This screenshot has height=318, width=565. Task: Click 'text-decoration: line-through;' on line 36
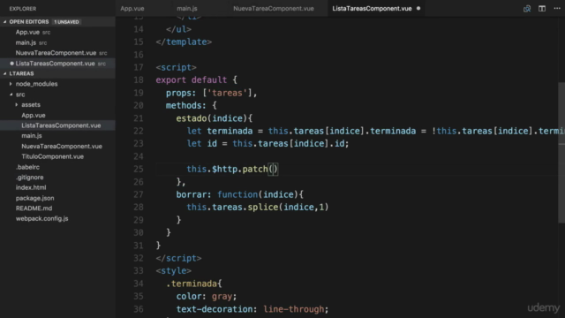(252, 309)
